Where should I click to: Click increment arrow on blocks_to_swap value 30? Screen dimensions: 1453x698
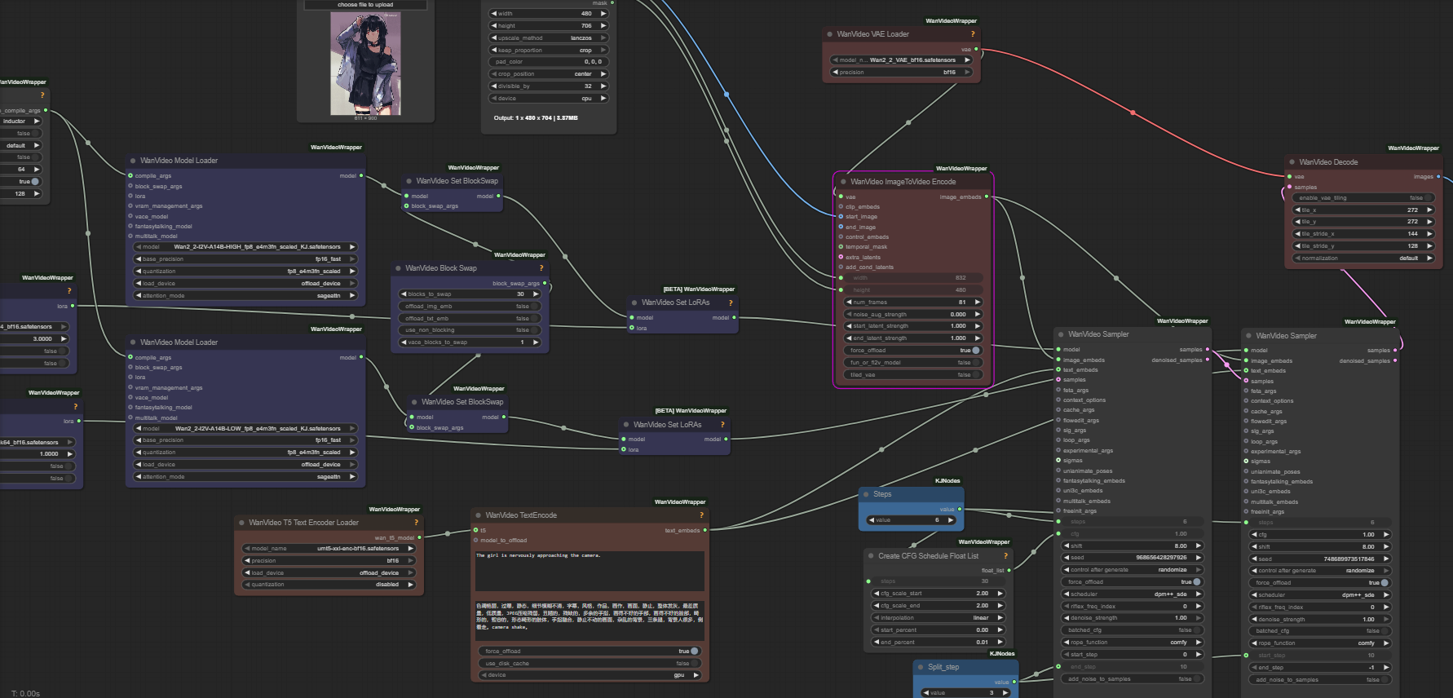tap(536, 294)
